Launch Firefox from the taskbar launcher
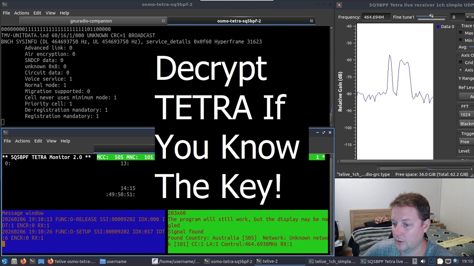Viewport: 474px width, 266px height. pyautogui.click(x=23, y=261)
